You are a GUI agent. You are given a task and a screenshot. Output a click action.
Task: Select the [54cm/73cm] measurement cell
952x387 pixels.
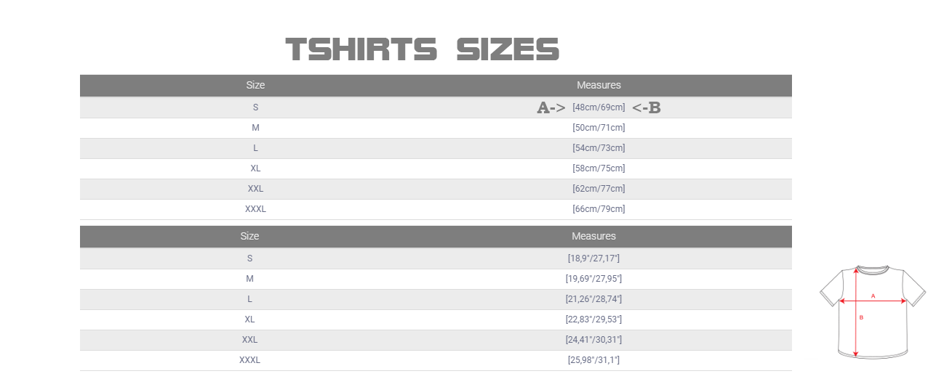[x=599, y=148]
